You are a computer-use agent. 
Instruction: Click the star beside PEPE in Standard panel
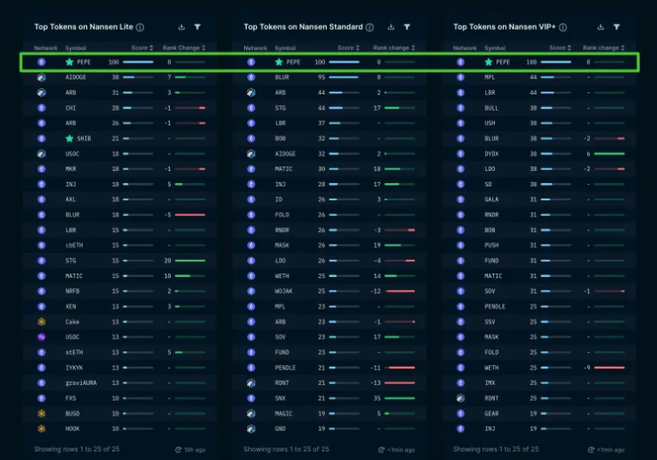click(279, 62)
